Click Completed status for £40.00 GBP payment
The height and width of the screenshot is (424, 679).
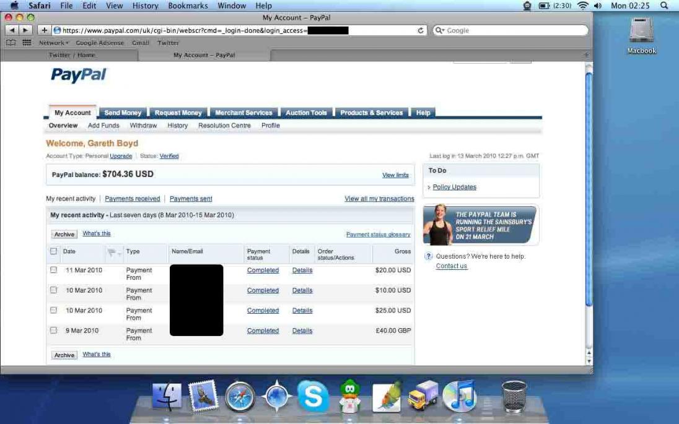263,331
